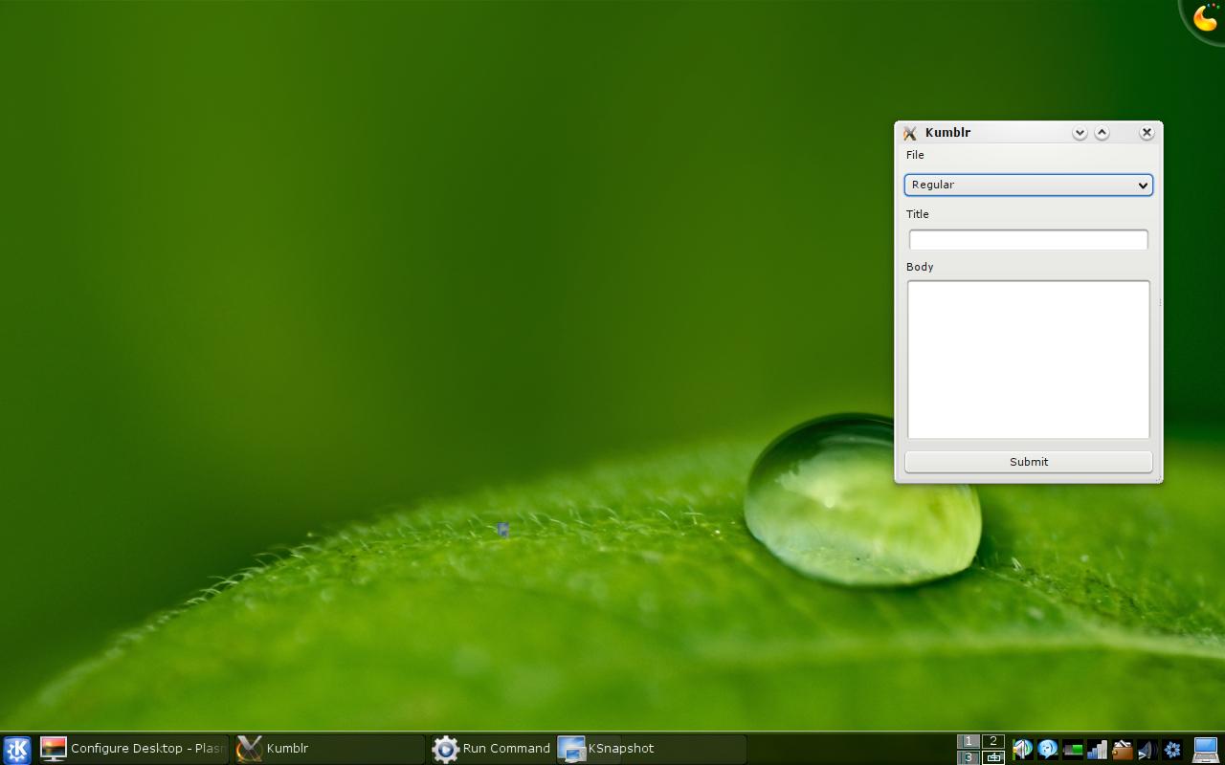
Task: Click the dark speaker volume tray icon
Action: pos(1147,750)
